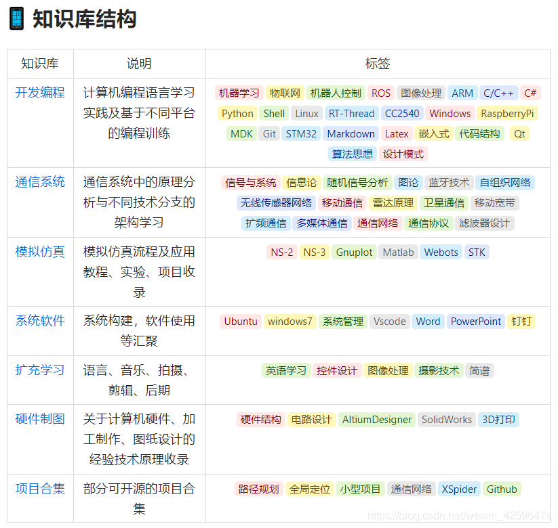Select the Python tag badge

237,113
